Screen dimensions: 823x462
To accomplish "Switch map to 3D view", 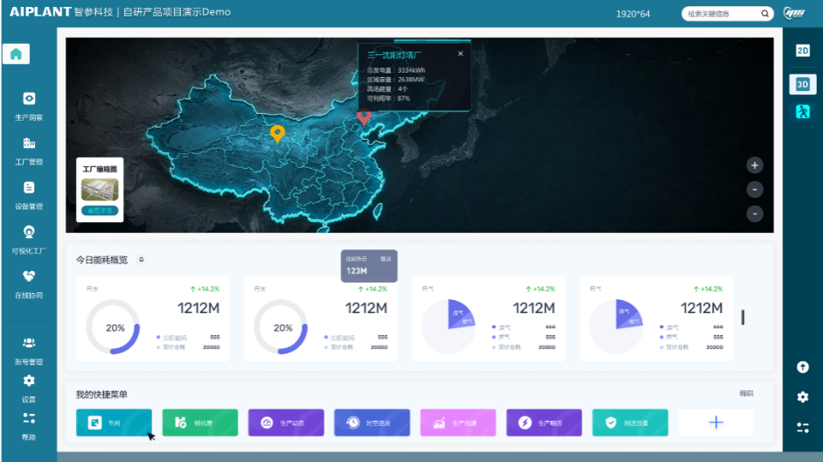I will click(x=803, y=85).
